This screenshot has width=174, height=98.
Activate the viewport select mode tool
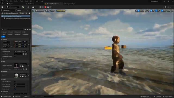(x=136, y=11)
